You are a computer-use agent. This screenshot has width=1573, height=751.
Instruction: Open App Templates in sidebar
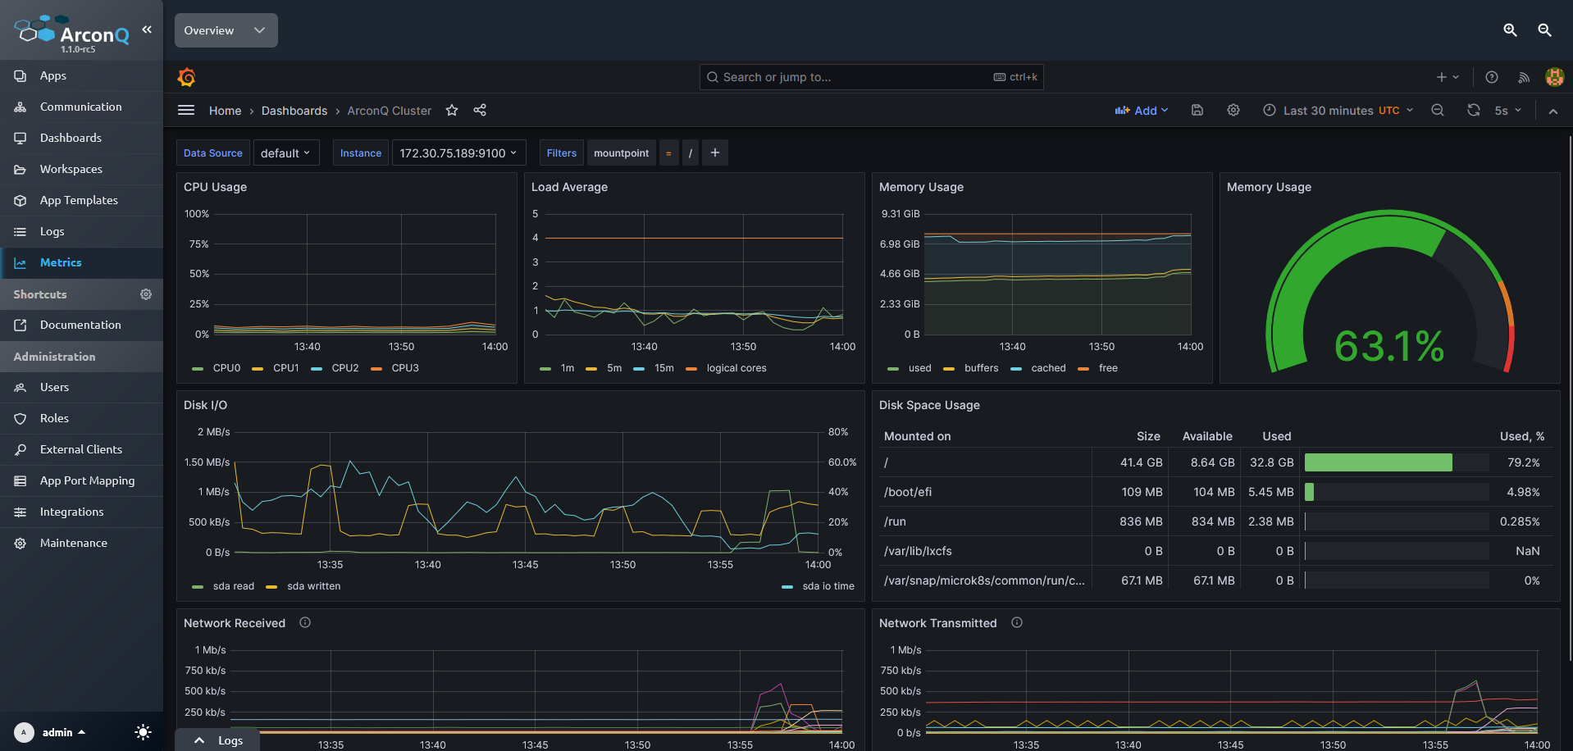tap(81, 200)
